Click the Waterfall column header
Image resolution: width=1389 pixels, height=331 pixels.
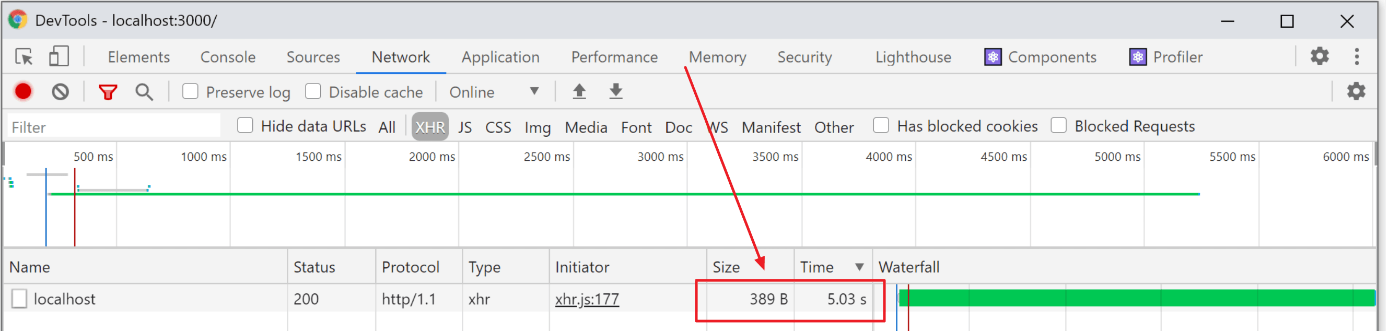pos(1124,267)
